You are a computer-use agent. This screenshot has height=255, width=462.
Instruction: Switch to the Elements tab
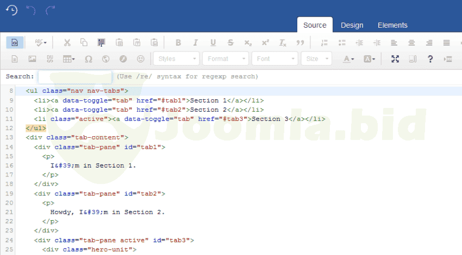click(392, 25)
